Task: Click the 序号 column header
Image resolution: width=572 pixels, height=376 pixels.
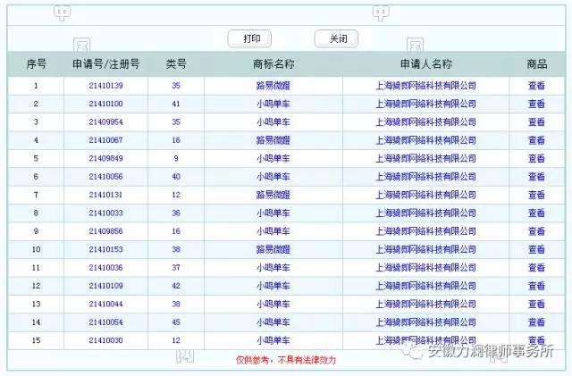Action: [x=36, y=64]
